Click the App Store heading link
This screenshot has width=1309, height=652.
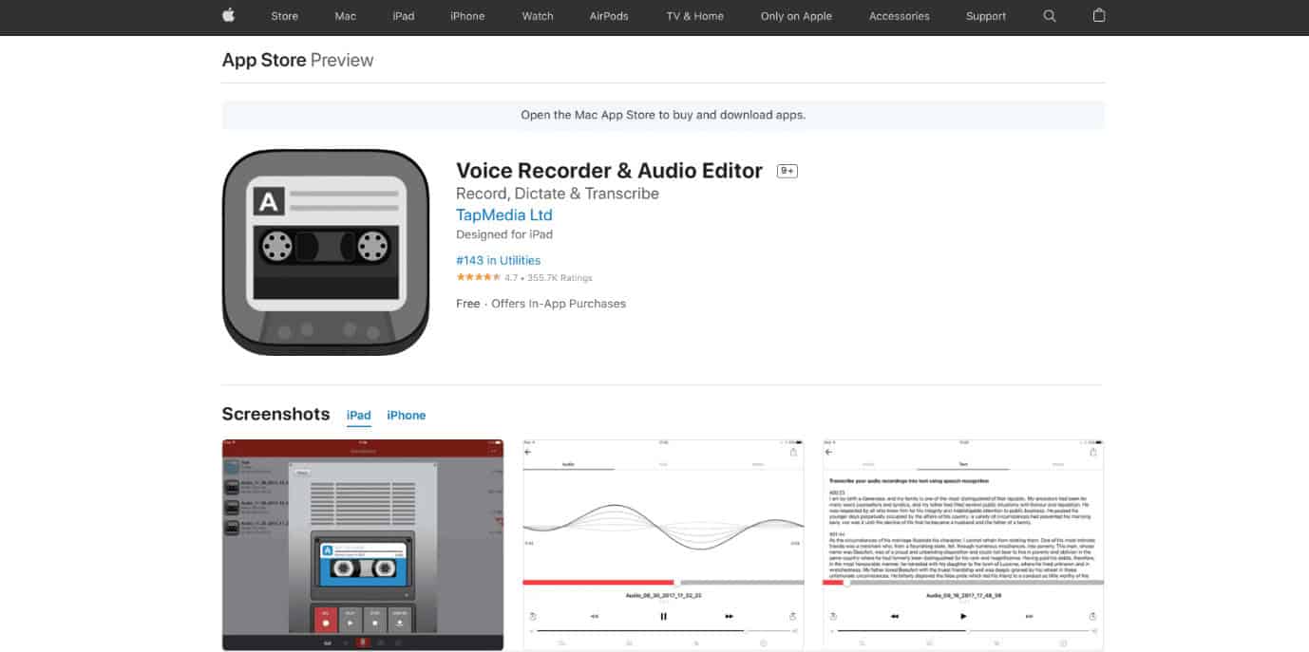[264, 60]
